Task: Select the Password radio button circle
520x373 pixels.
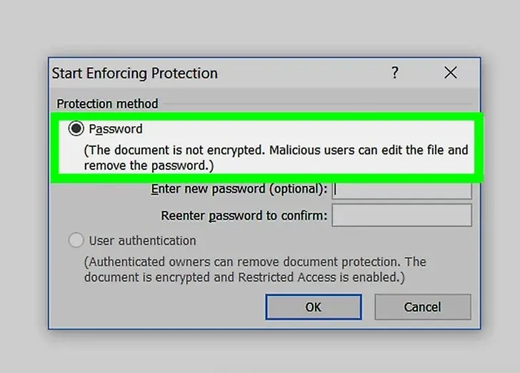Action: click(x=76, y=128)
